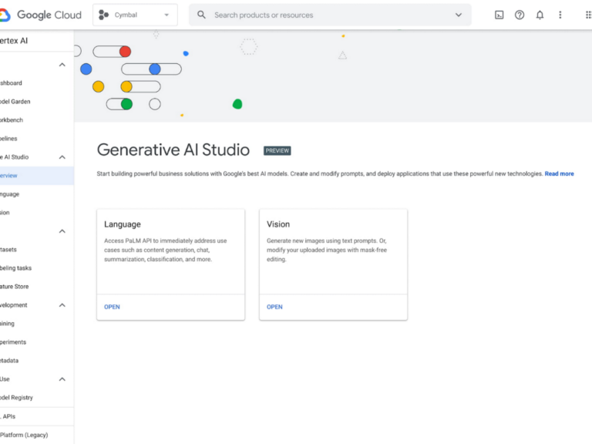Open the Language card
This screenshot has width=592, height=444.
112,307
